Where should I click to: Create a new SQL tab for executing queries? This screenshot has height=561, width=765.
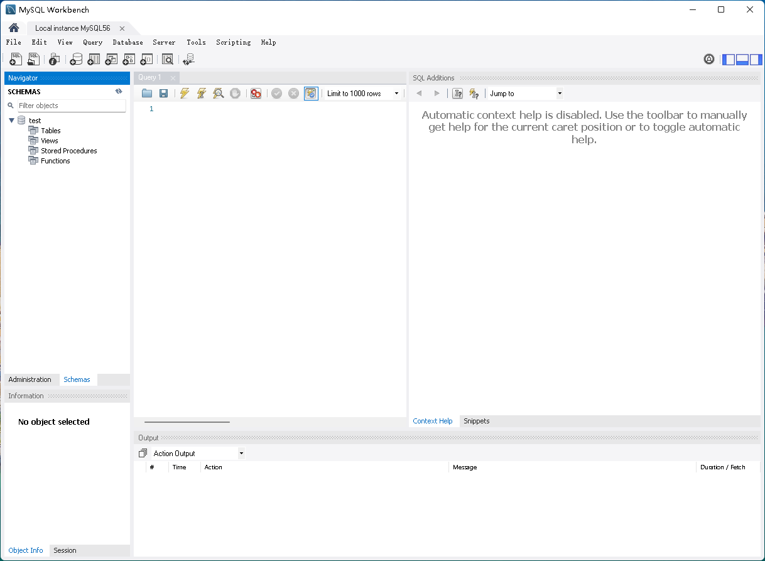(x=15, y=58)
